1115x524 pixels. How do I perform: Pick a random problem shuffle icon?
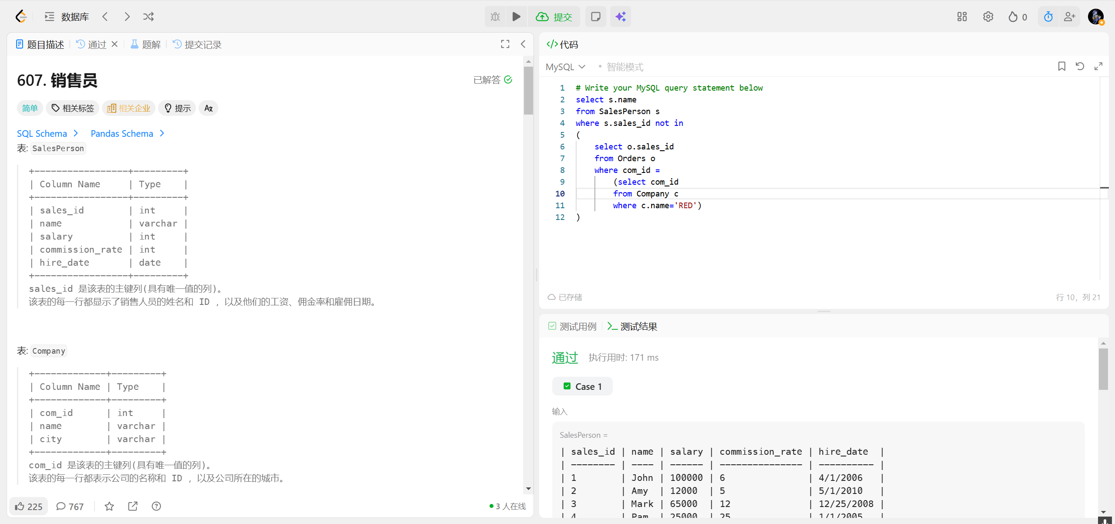click(x=149, y=17)
